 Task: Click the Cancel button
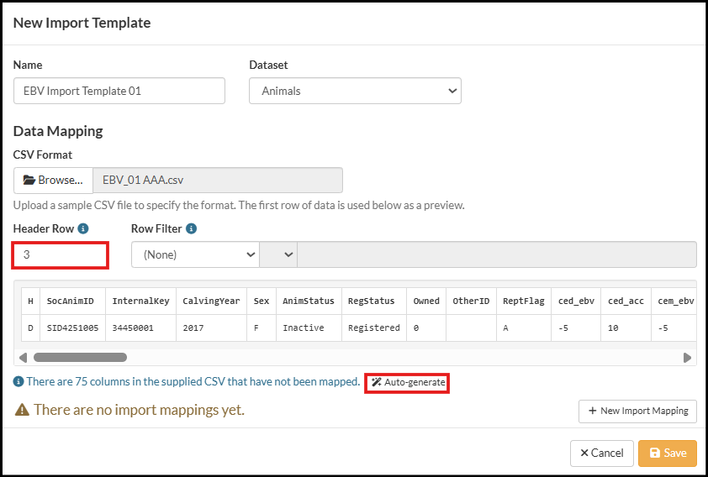pyautogui.click(x=601, y=453)
